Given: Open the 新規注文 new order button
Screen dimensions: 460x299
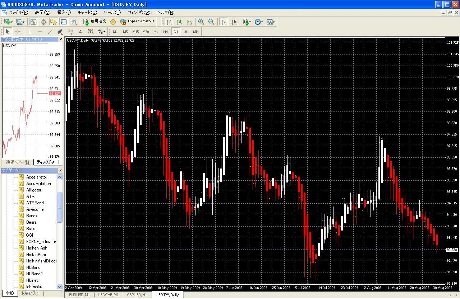Looking at the screenshot, I should click(95, 22).
